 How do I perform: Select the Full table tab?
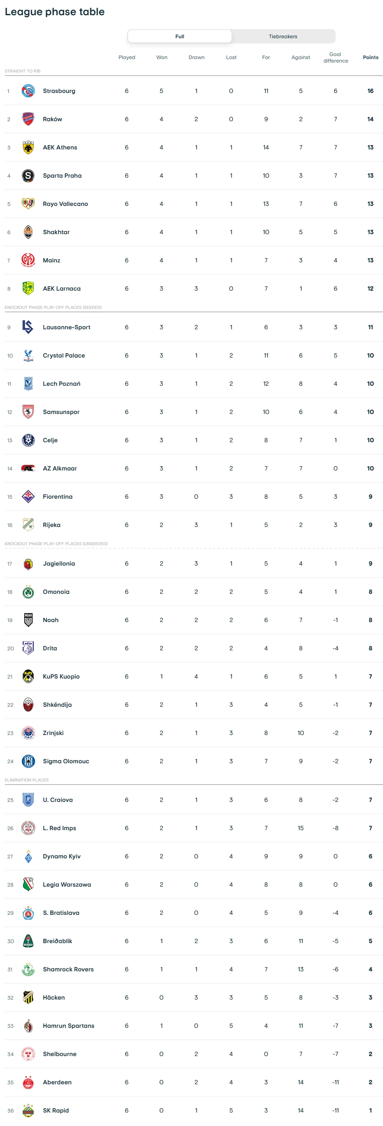coord(179,36)
